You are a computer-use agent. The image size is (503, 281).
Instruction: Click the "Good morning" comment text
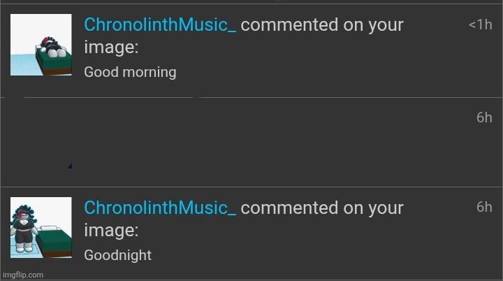click(x=130, y=72)
